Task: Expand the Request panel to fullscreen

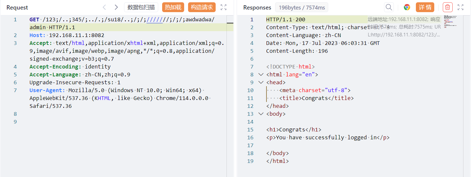Action: pos(224,7)
